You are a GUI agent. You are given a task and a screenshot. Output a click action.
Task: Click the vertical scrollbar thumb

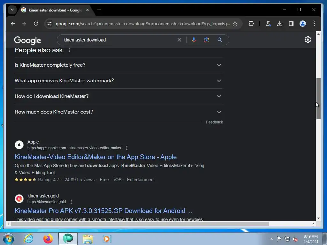318,99
